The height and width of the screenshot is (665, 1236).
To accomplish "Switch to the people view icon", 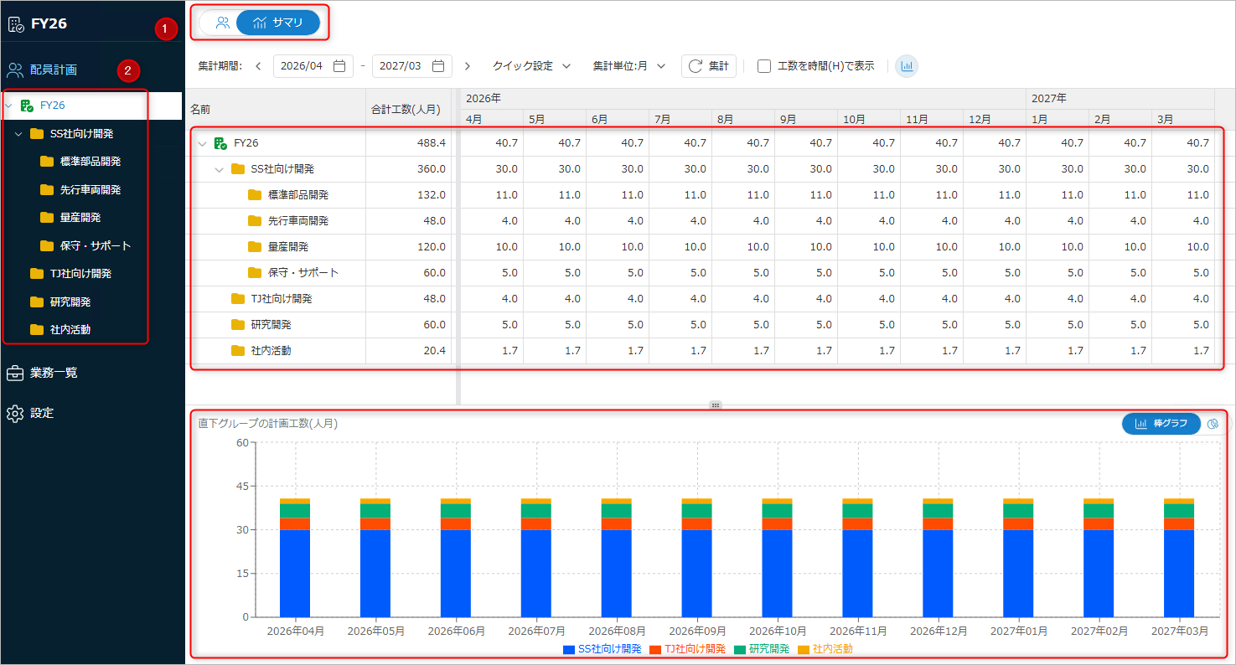I will coord(222,23).
